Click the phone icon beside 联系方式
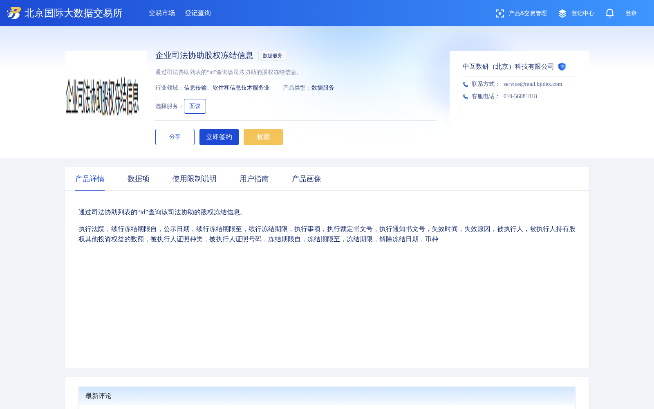 [x=466, y=85]
